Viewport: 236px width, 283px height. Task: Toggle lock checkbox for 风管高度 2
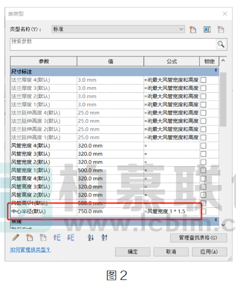coord(203,195)
